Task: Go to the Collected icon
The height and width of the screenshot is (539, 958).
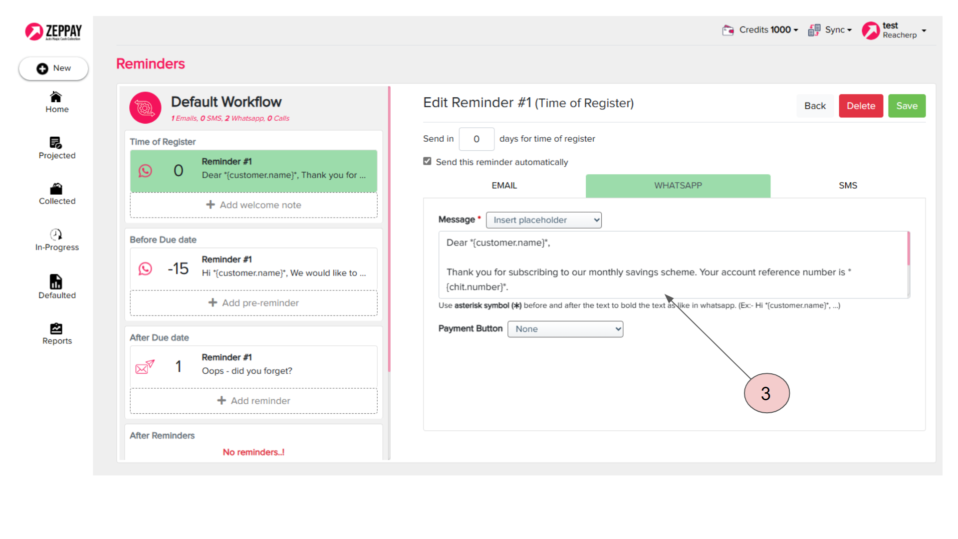Action: click(x=56, y=189)
